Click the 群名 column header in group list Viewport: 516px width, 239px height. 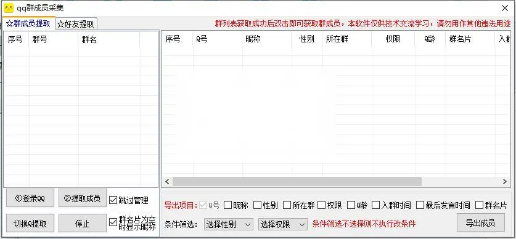(x=109, y=40)
